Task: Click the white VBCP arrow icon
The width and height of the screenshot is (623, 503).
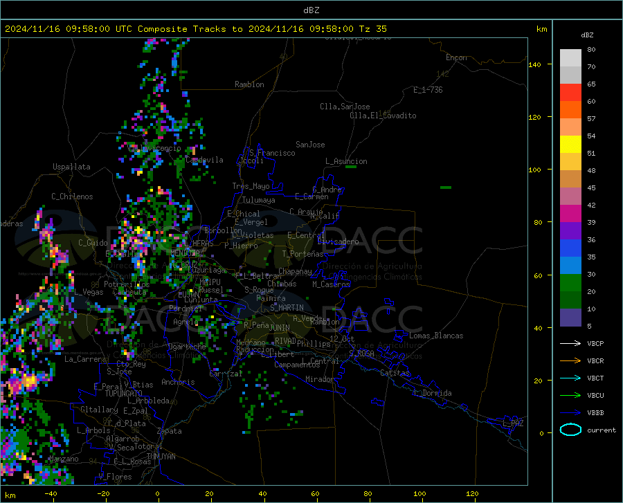Action: coord(570,343)
